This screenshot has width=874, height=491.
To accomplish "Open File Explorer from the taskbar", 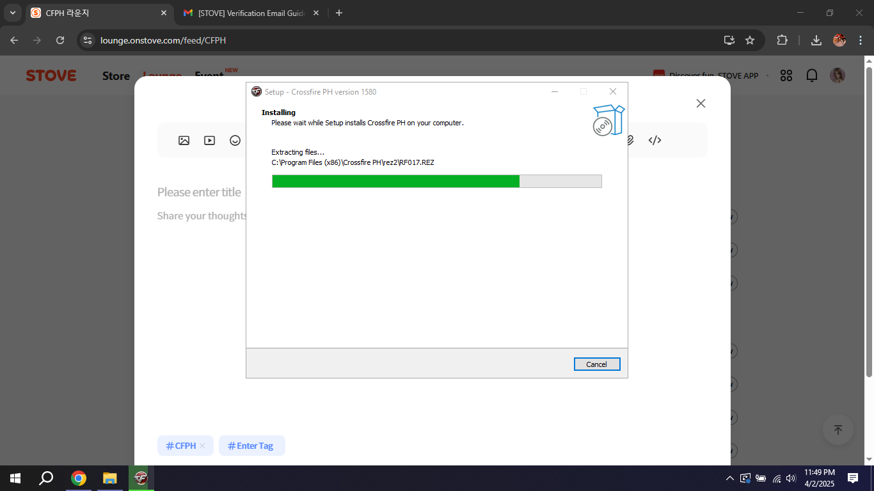I will [110, 478].
